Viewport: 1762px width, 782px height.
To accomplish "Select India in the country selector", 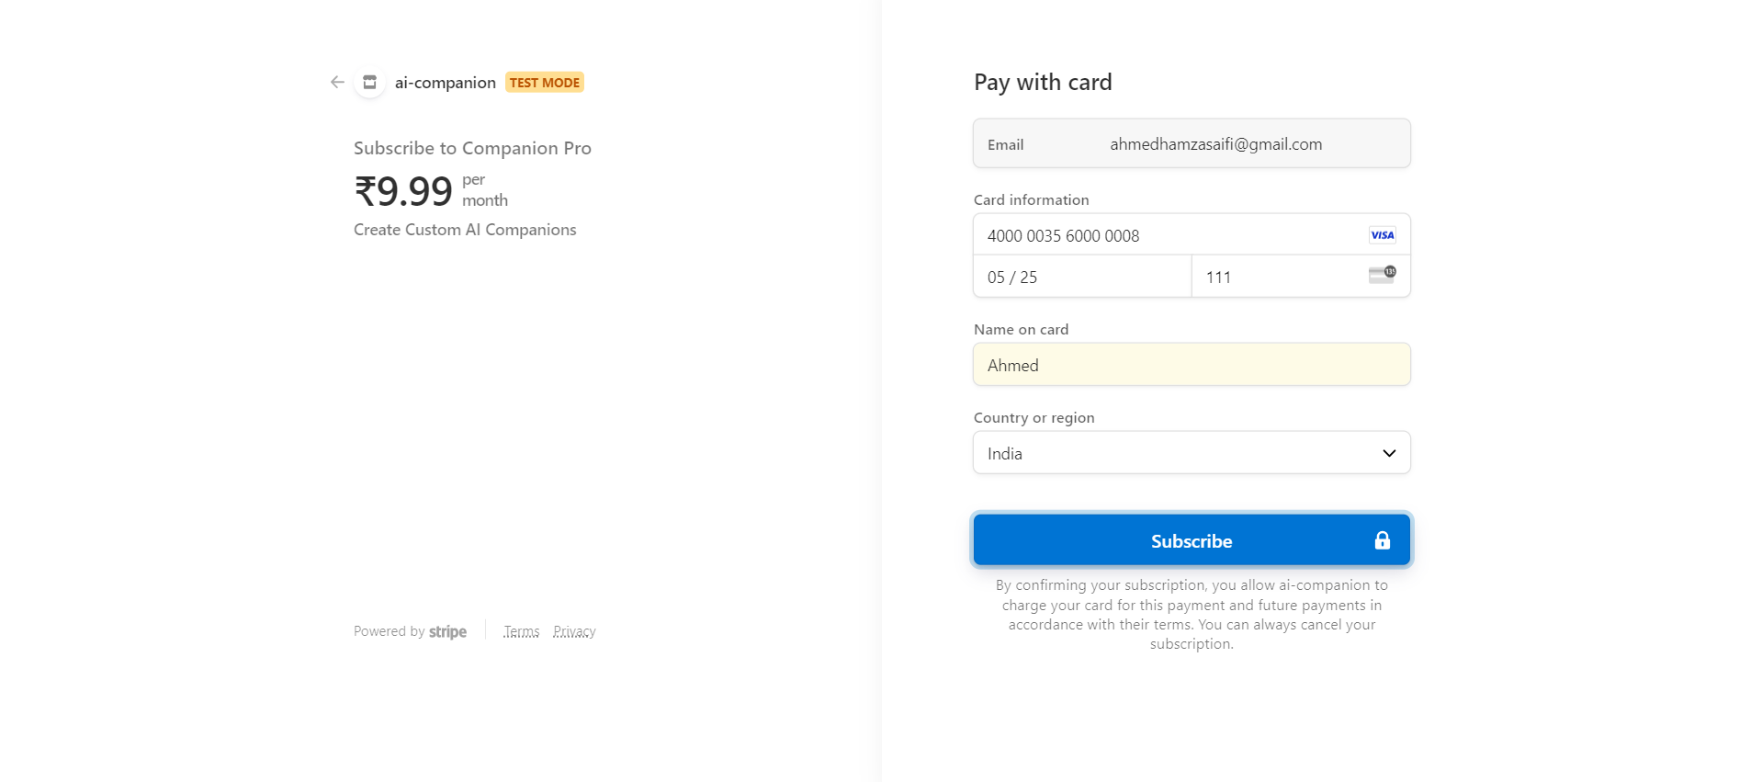I will pyautogui.click(x=1191, y=452).
